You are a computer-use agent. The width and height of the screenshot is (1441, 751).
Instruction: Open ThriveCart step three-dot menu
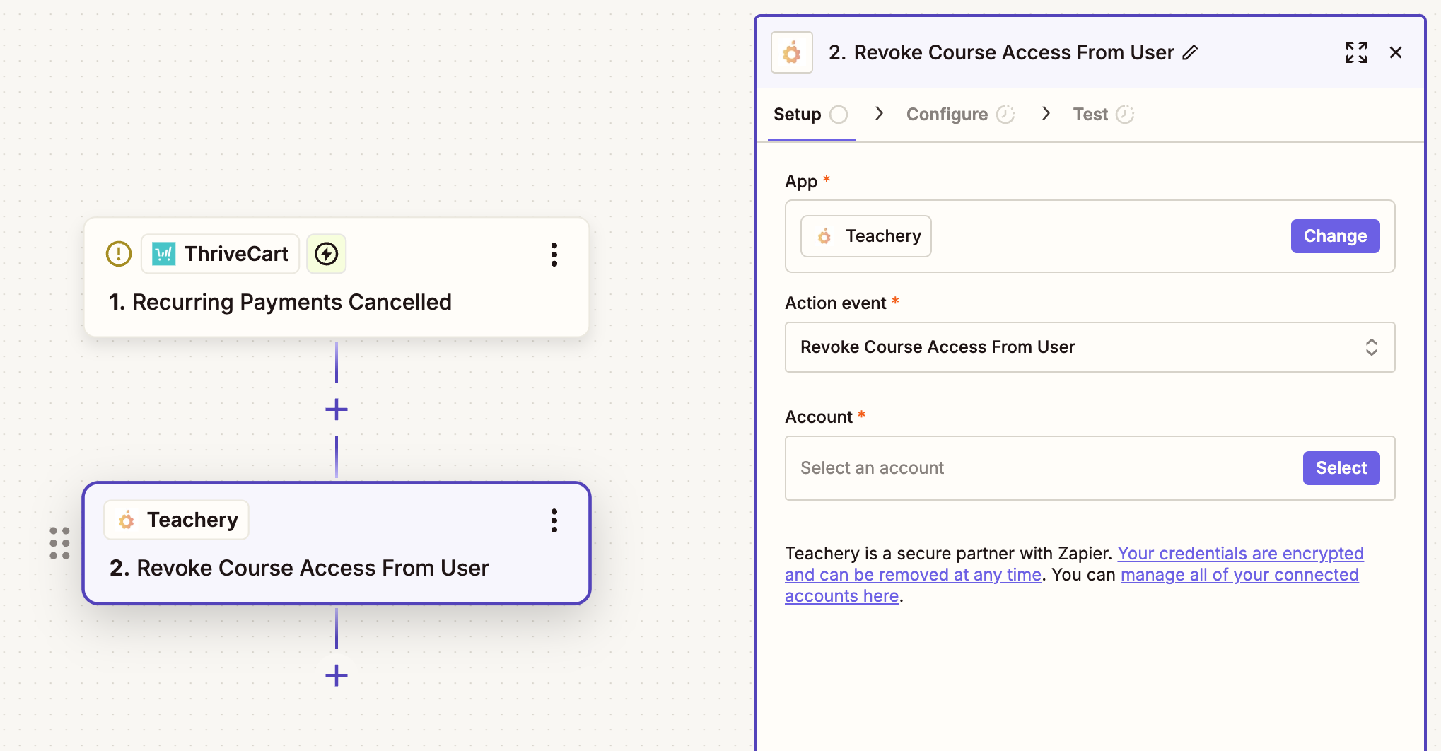point(554,255)
